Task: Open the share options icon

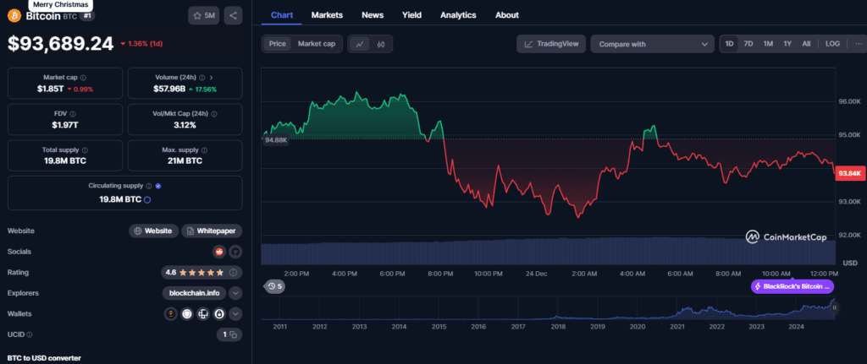Action: coord(233,15)
